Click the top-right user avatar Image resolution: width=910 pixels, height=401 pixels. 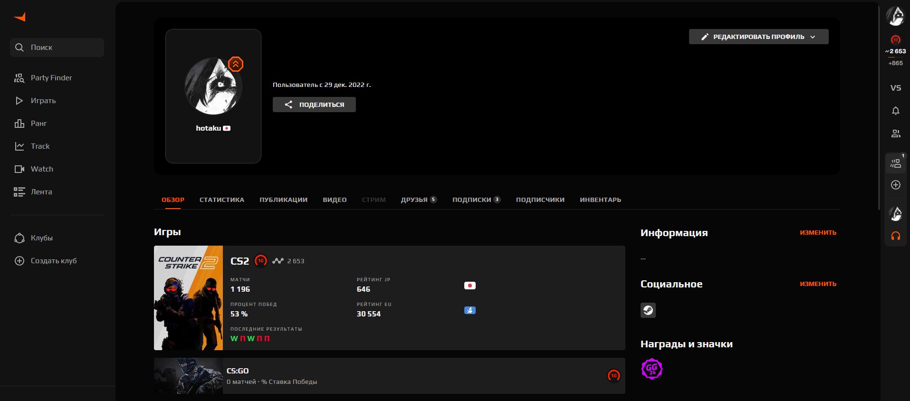pos(896,17)
